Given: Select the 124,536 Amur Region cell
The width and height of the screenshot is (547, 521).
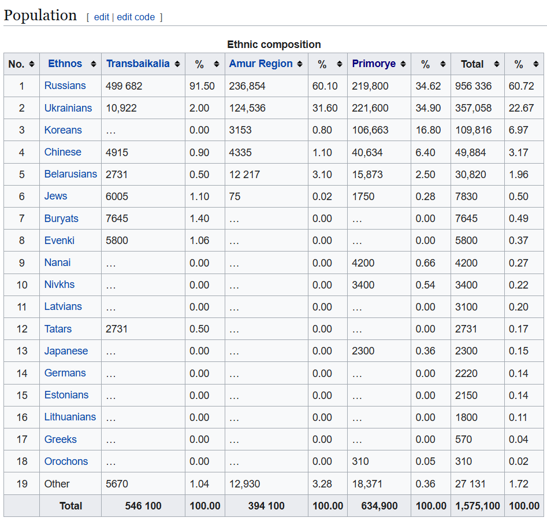Looking at the screenshot, I should (x=266, y=108).
